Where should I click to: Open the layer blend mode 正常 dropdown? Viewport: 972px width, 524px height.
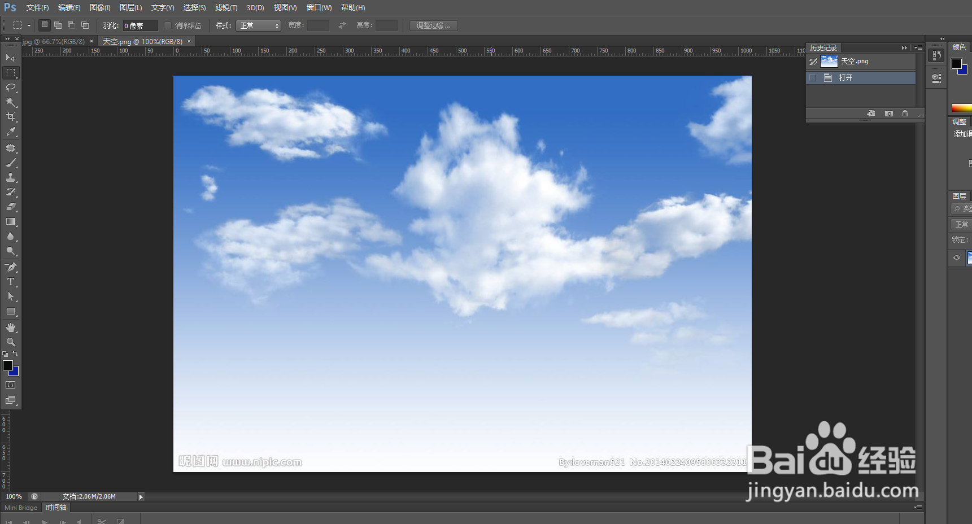point(961,224)
